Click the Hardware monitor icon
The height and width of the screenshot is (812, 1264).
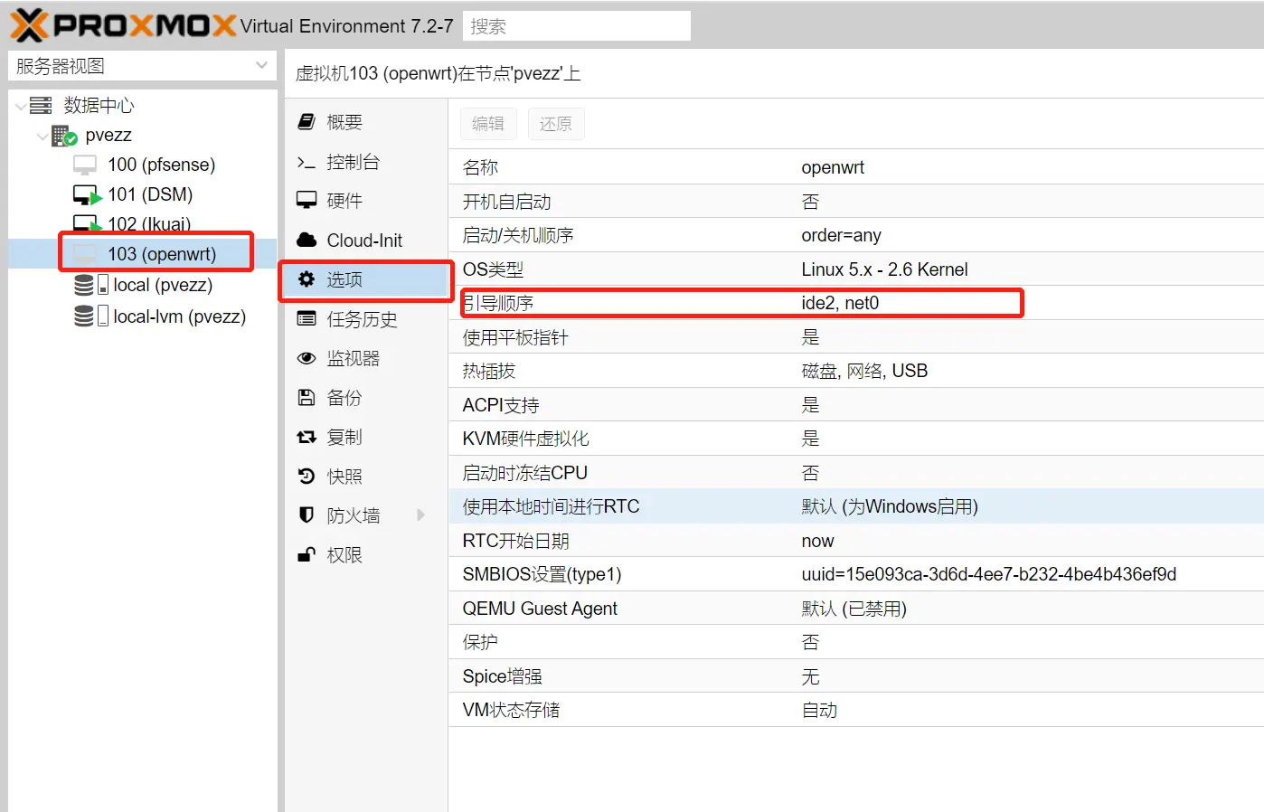pyautogui.click(x=307, y=201)
